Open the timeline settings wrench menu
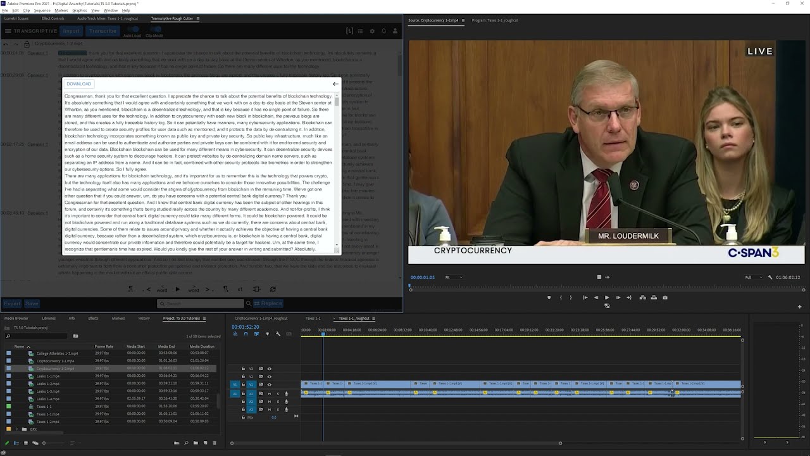 tap(278, 334)
